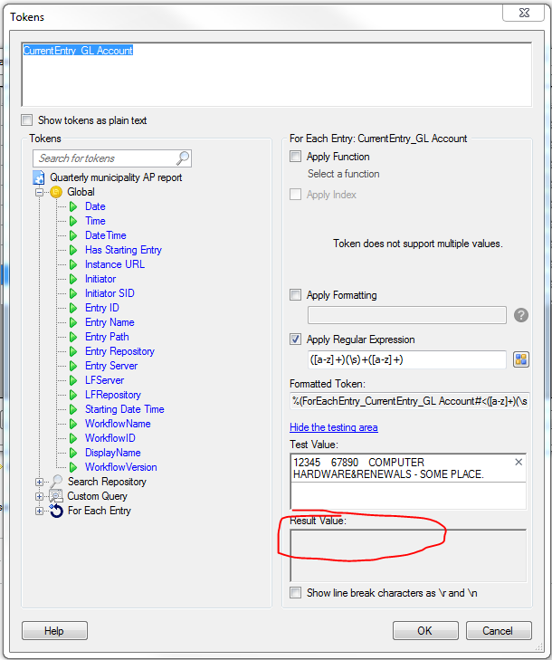Click the Formatted Token output field

[x=409, y=401]
